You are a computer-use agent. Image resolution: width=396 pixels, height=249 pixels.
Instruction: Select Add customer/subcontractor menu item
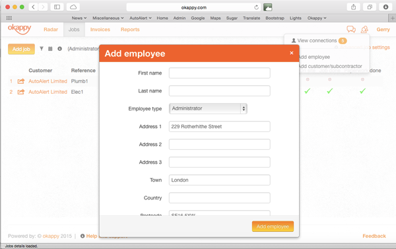tap(331, 66)
